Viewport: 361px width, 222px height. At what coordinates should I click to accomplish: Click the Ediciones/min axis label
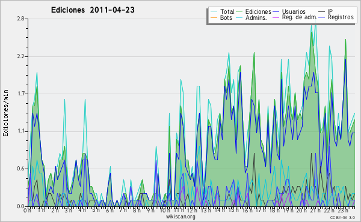(x=5, y=113)
